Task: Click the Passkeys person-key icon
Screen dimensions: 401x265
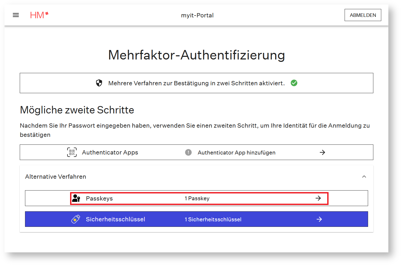Action: [x=76, y=198]
